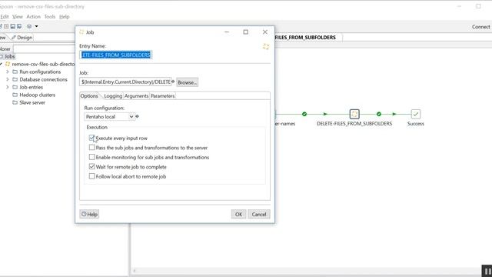
Task: Select the Slave server tree label
Action: click(32, 102)
